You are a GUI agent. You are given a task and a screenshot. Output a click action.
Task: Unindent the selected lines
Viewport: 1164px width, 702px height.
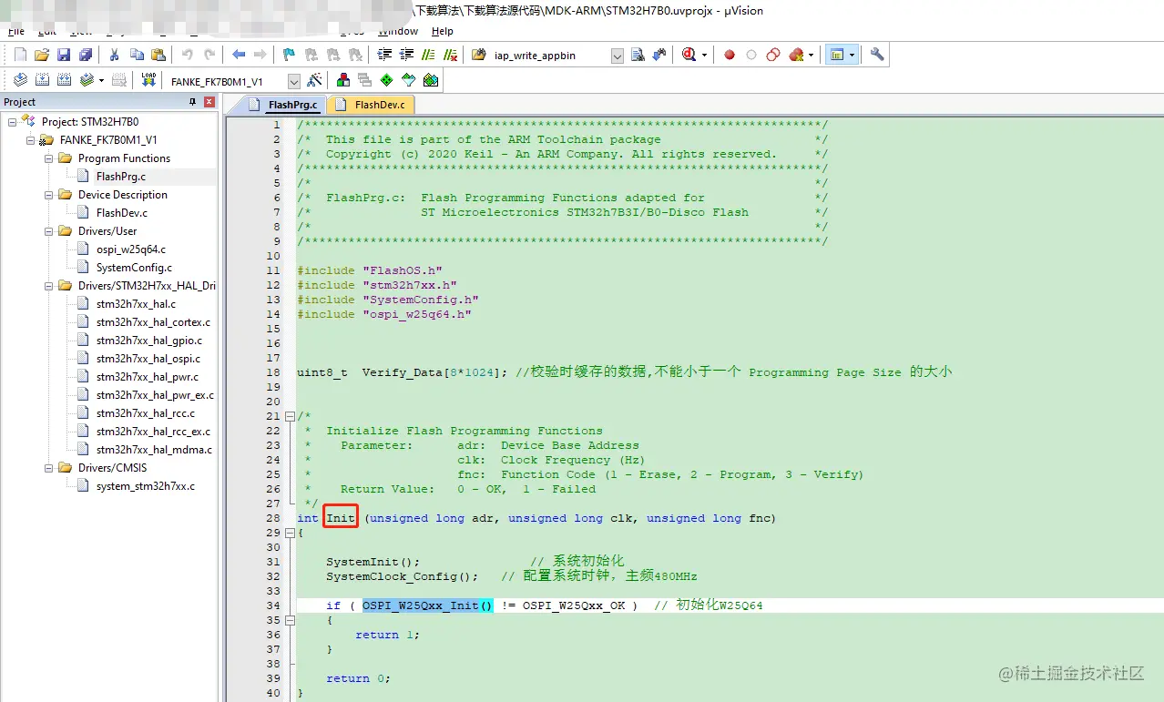click(406, 55)
